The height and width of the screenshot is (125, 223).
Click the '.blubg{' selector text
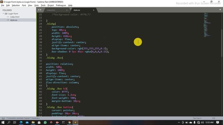tap(51, 24)
